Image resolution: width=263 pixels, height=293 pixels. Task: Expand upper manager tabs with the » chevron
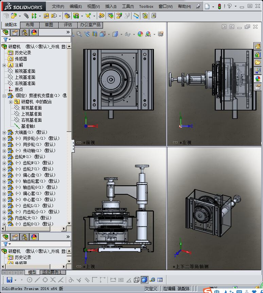(68, 32)
